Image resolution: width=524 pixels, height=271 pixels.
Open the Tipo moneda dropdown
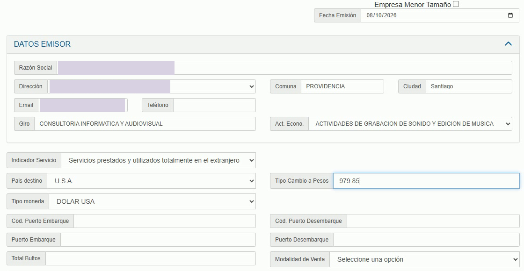[x=152, y=201]
